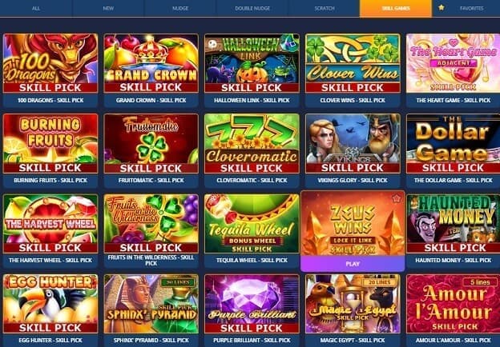500x347 pixels.
Task: Open the Skill Games tab
Action: coord(396,8)
